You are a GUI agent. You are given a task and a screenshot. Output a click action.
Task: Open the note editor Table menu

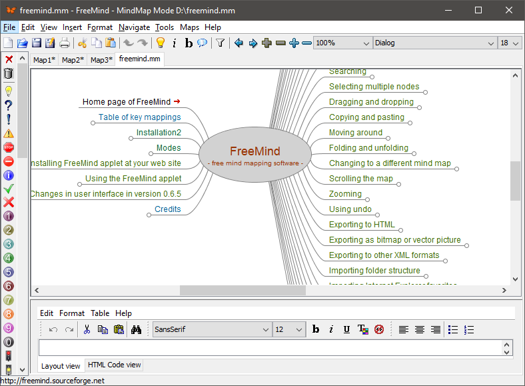(100, 313)
